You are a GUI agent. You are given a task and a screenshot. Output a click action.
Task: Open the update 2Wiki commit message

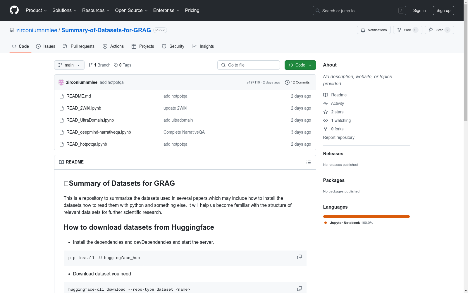(x=175, y=108)
